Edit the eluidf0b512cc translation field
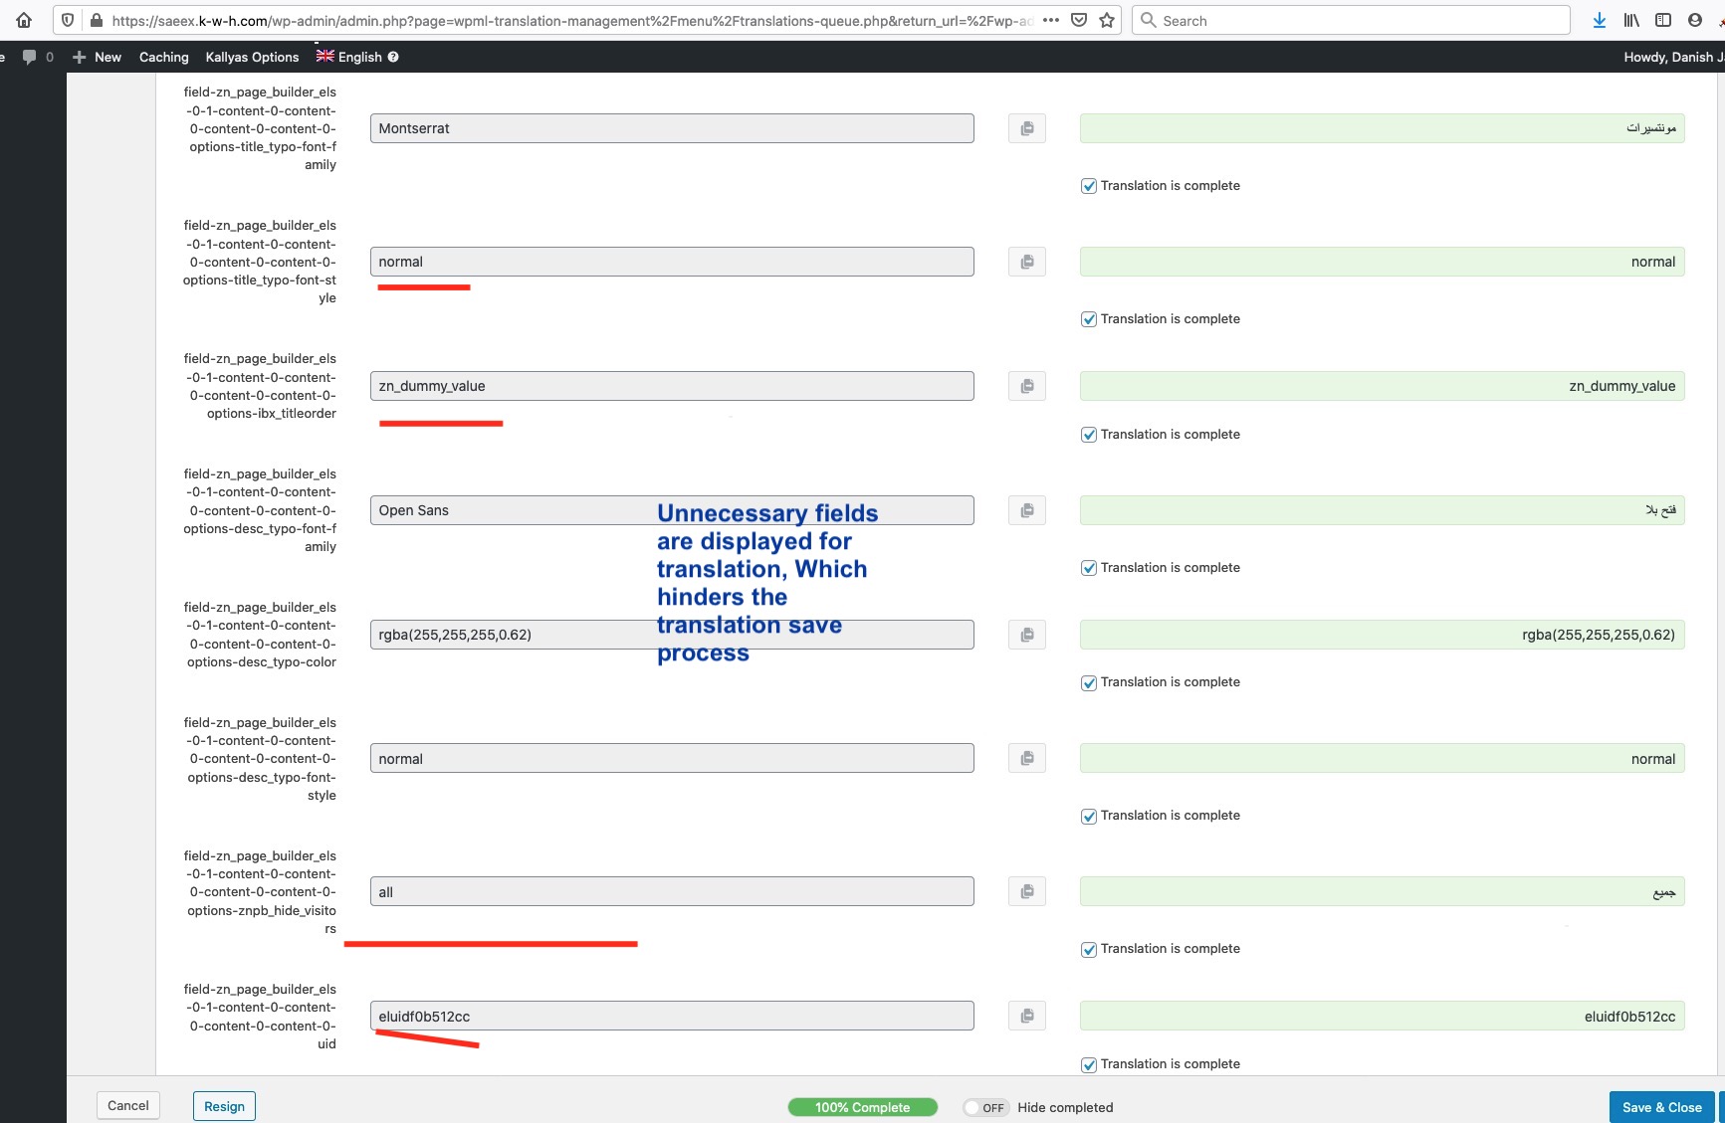 coord(1382,1016)
